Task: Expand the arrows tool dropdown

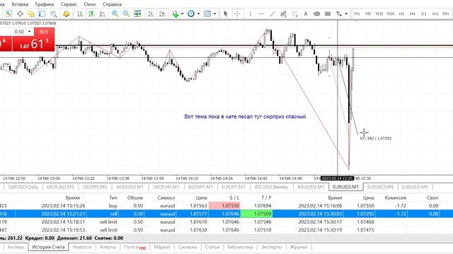Action: pos(346,14)
